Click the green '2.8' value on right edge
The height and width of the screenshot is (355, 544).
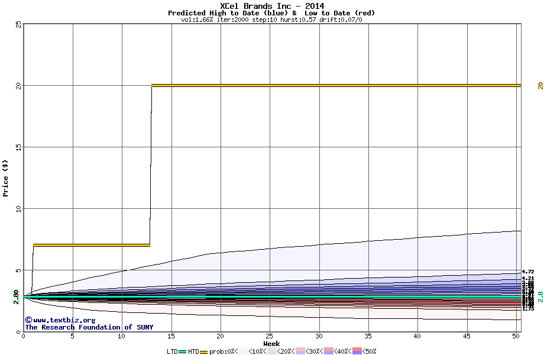click(x=540, y=296)
